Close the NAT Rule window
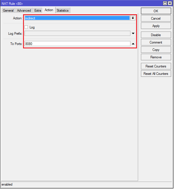This screenshot has width=174, height=189. point(170,3)
